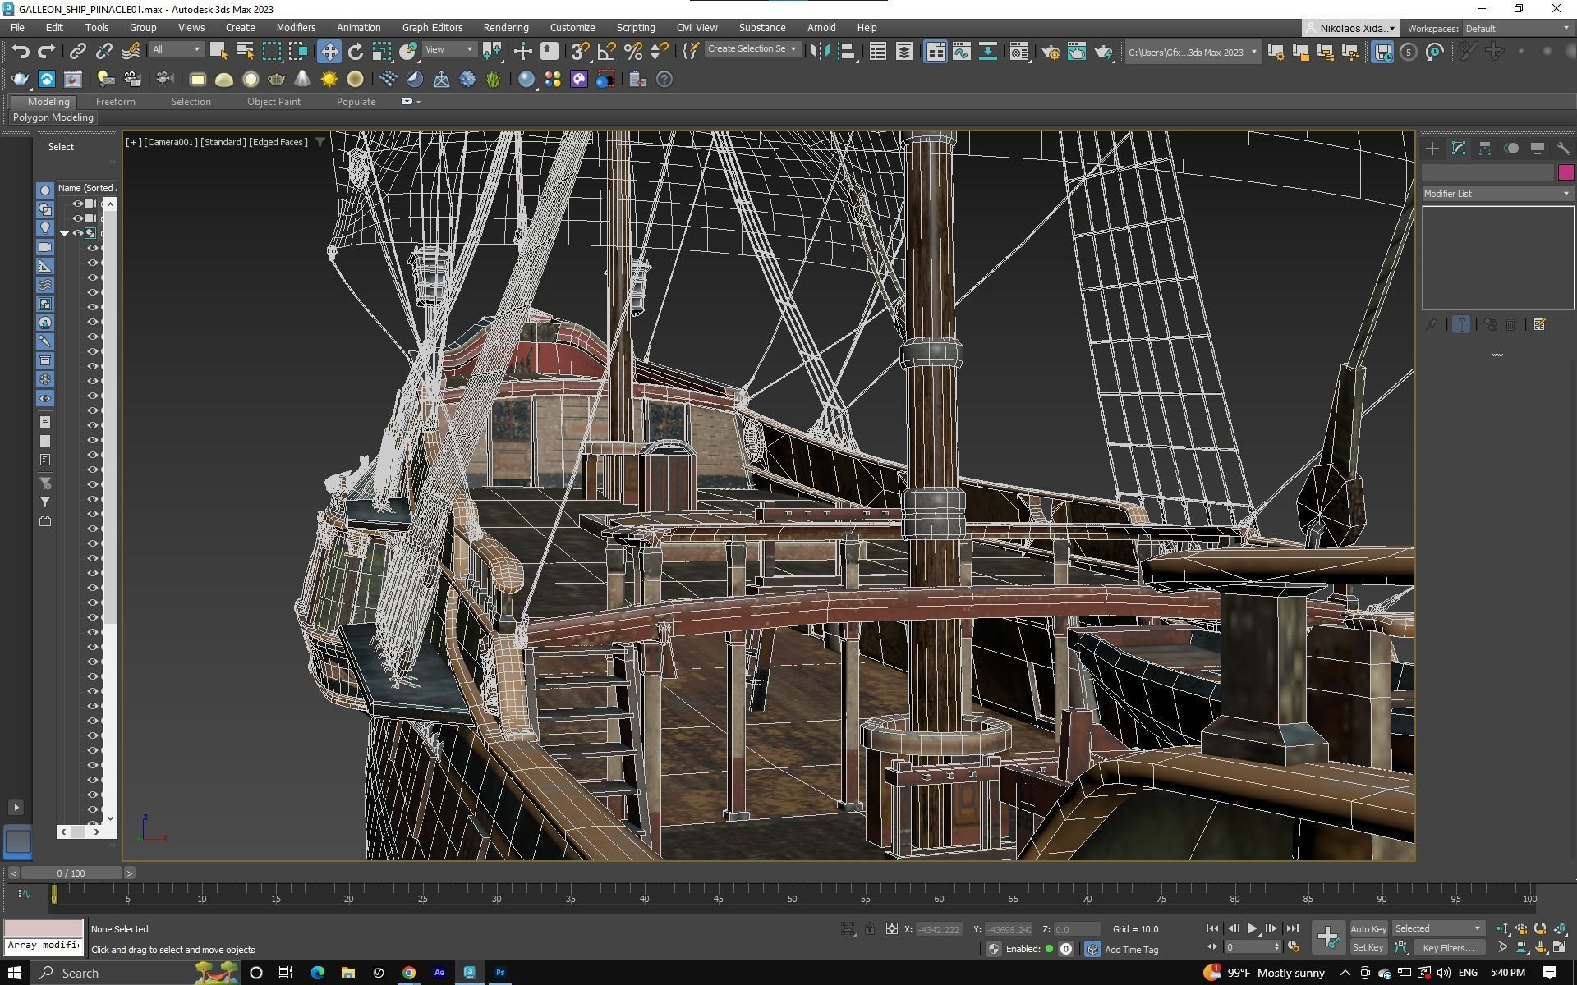Click the Polygon Modeling panel label
This screenshot has height=985, width=1577.
53,117
